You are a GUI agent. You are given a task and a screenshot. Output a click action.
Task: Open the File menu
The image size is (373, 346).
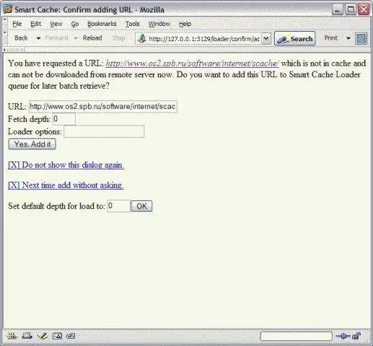tap(17, 24)
